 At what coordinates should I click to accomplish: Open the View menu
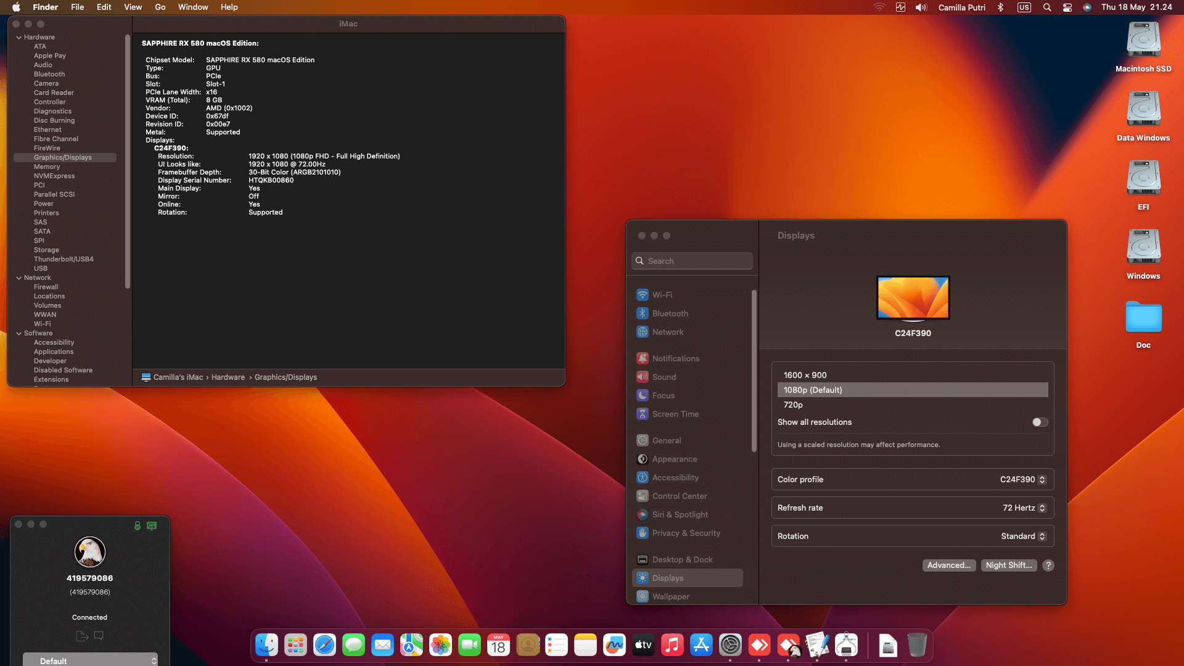[x=133, y=7]
